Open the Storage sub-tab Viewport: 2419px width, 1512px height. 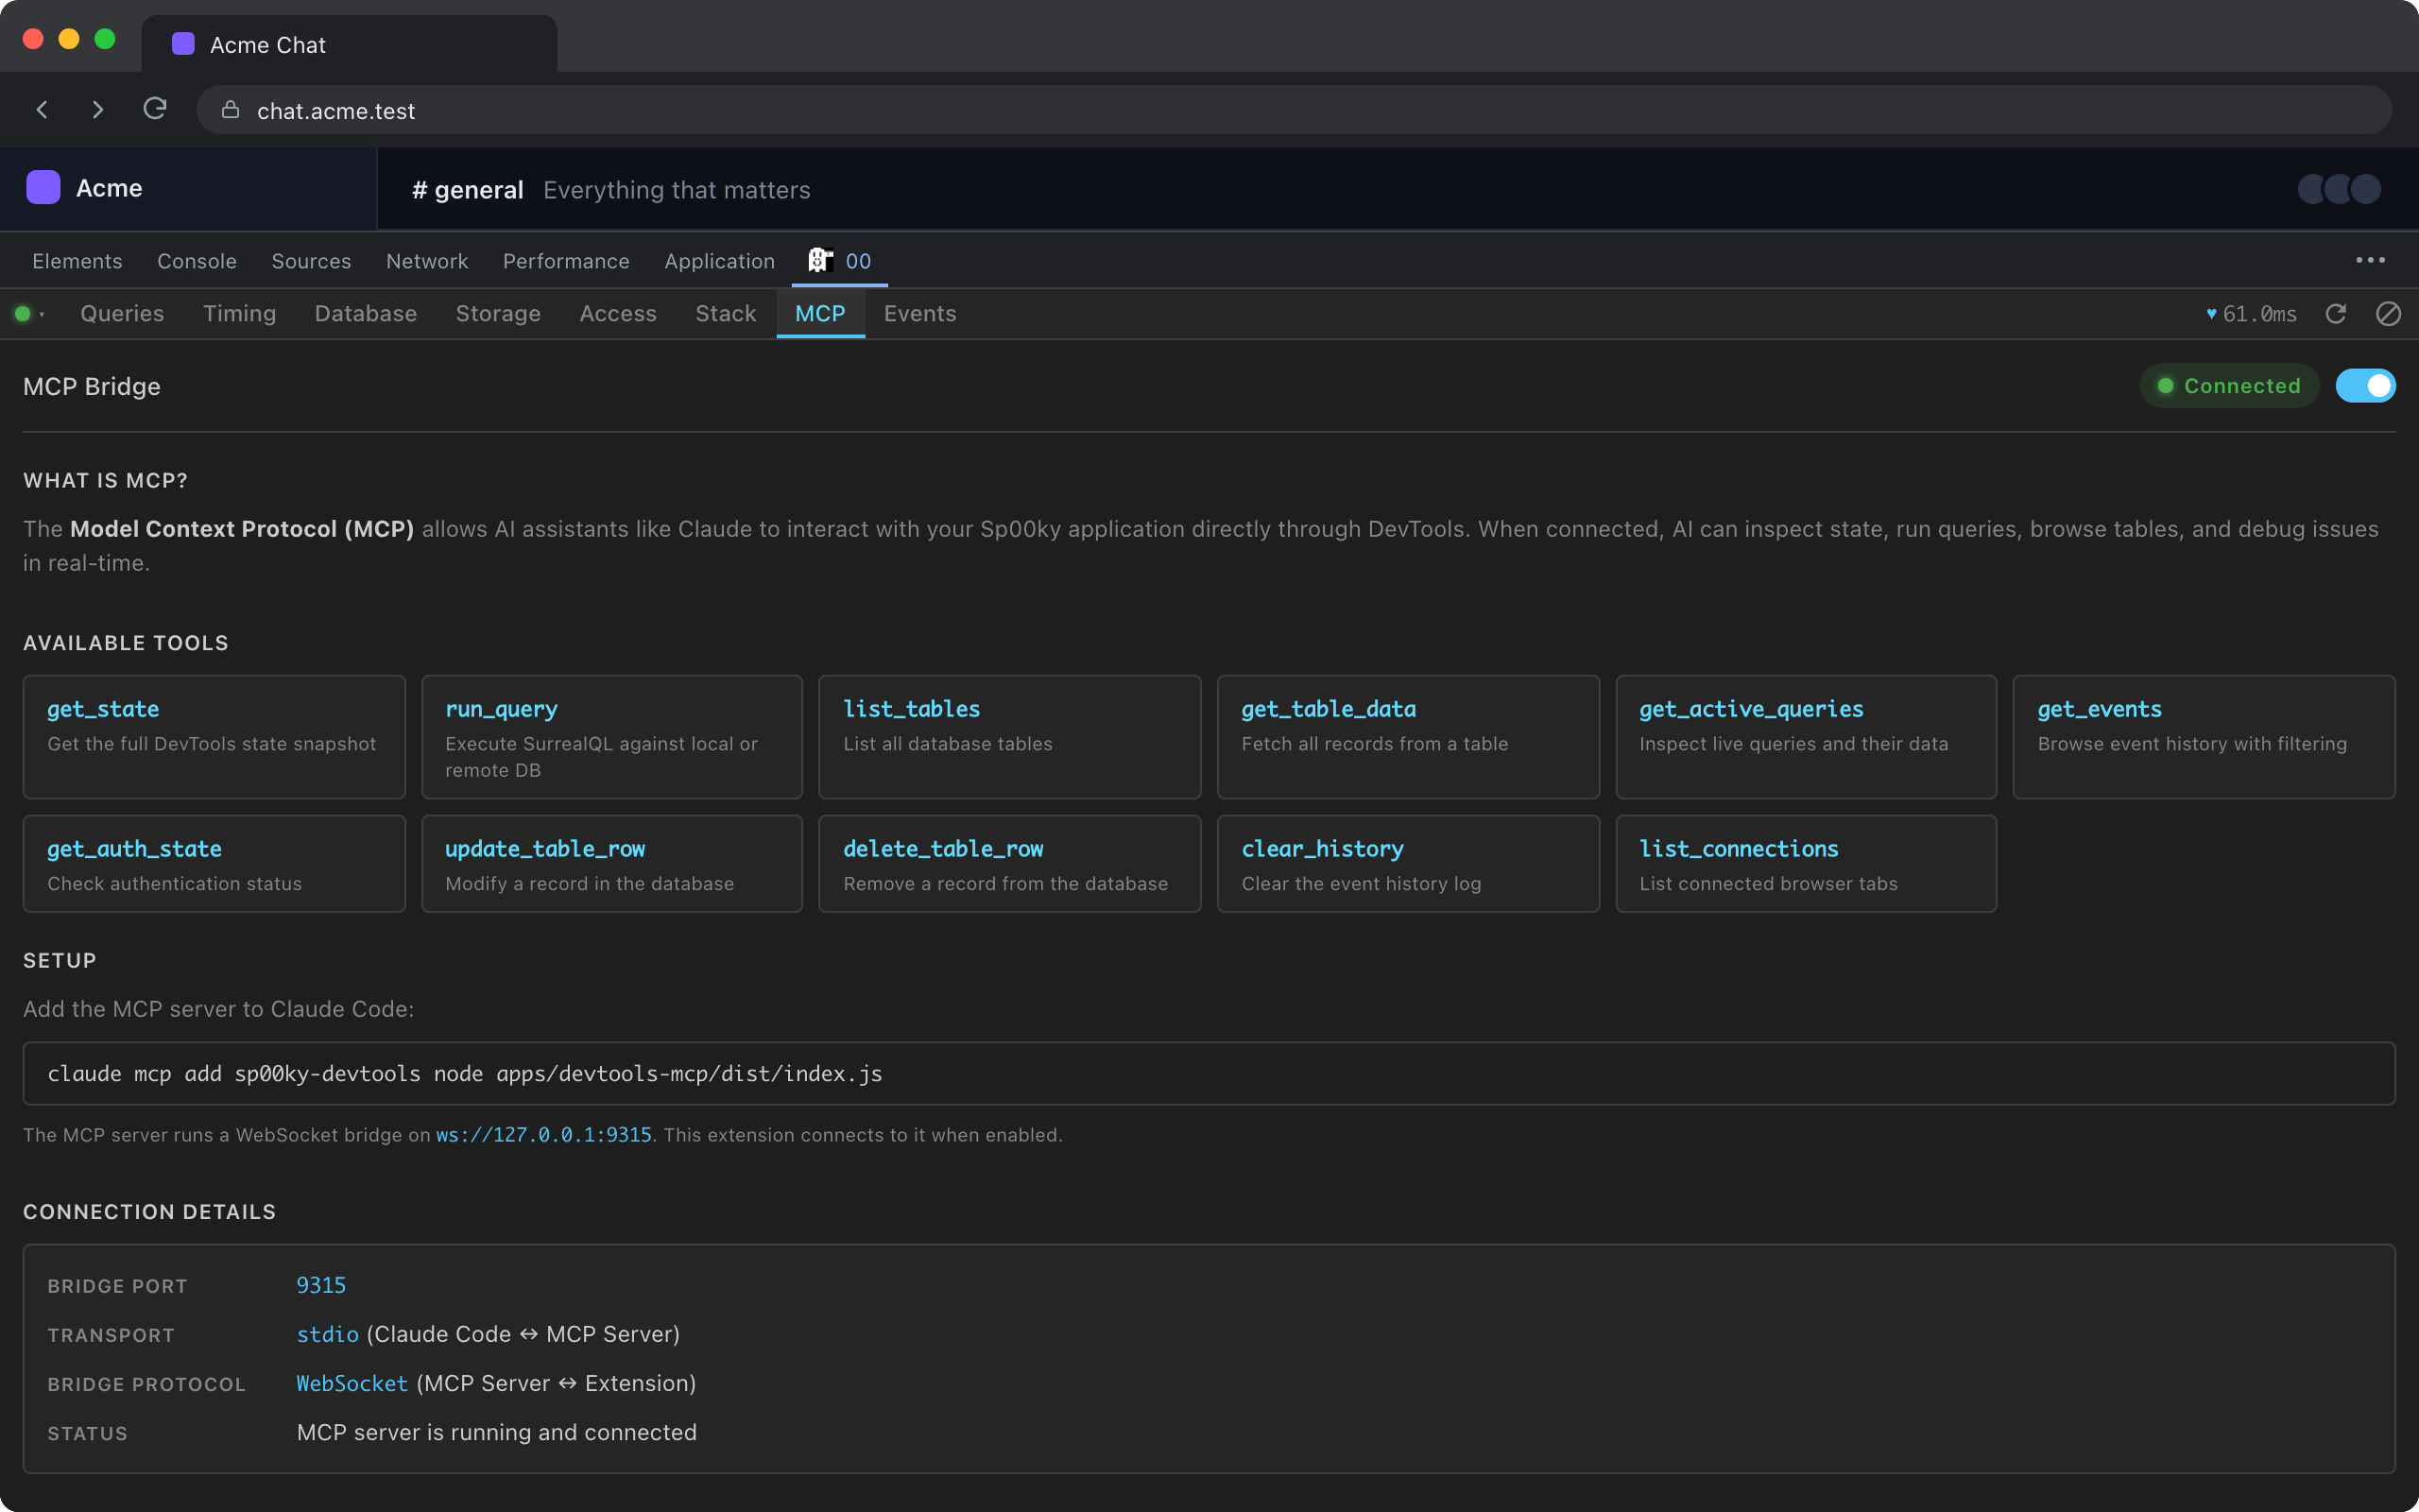pyautogui.click(x=498, y=314)
